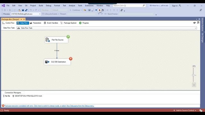Click Sign in link
The image size is (205, 115).
tap(175, 6)
